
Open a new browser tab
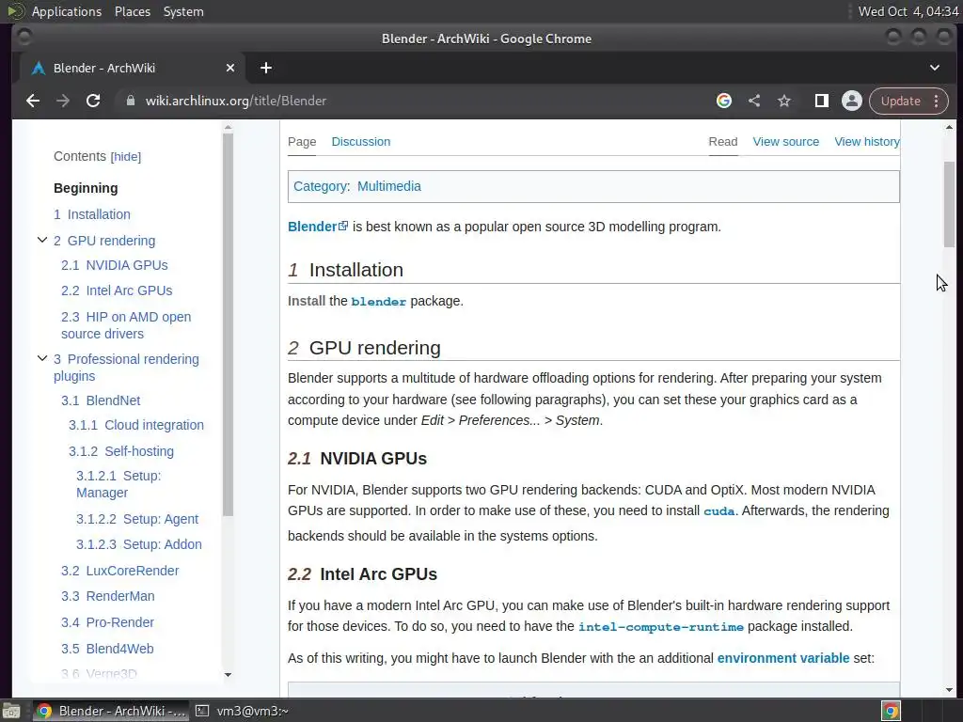tap(266, 68)
